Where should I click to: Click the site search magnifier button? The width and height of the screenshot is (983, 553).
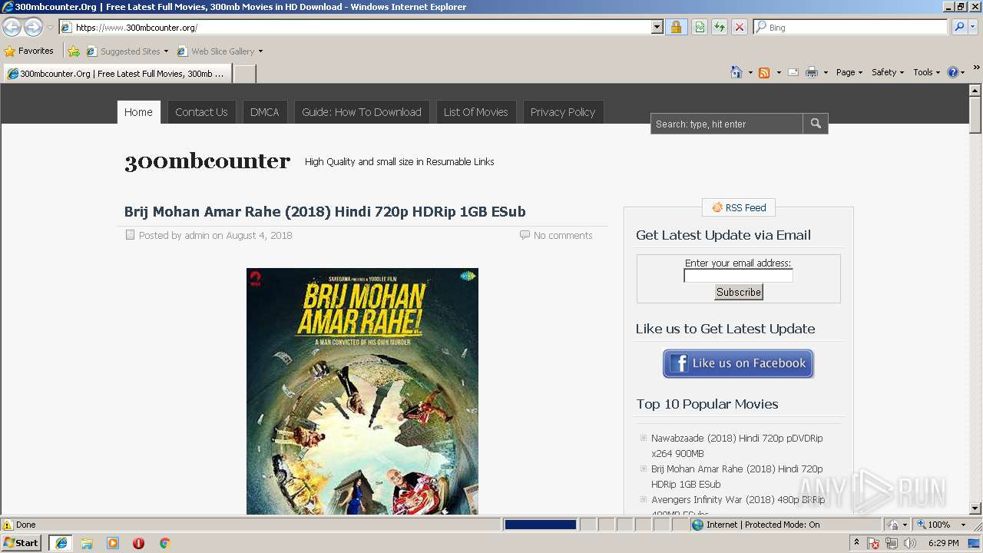[x=816, y=124]
